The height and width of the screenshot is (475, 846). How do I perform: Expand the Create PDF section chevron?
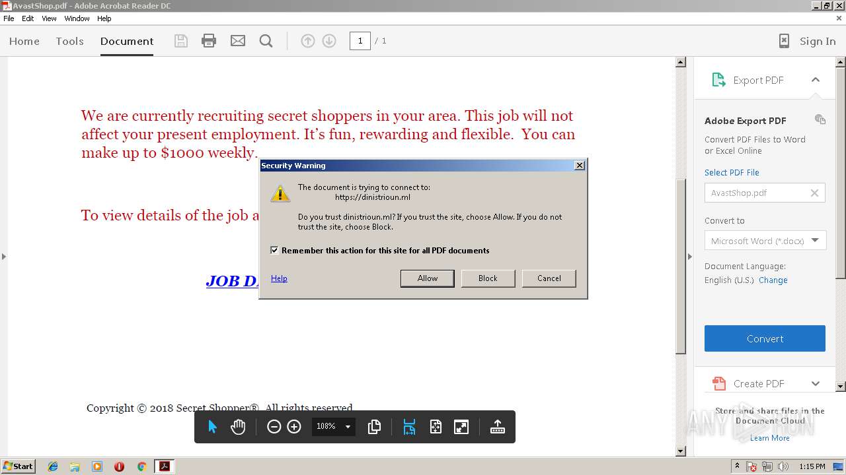click(x=816, y=383)
